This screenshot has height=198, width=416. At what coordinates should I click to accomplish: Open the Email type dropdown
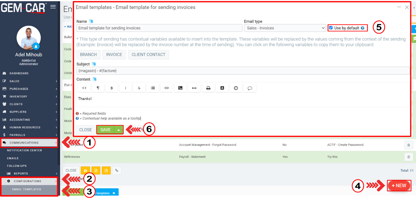285,28
